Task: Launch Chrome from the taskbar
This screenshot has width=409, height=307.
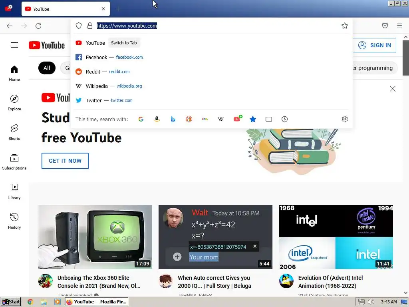Action: pos(30,302)
